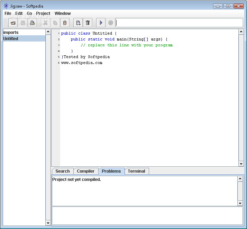247x229 pixels.
Task: Switch to the Search tab
Action: [63, 171]
